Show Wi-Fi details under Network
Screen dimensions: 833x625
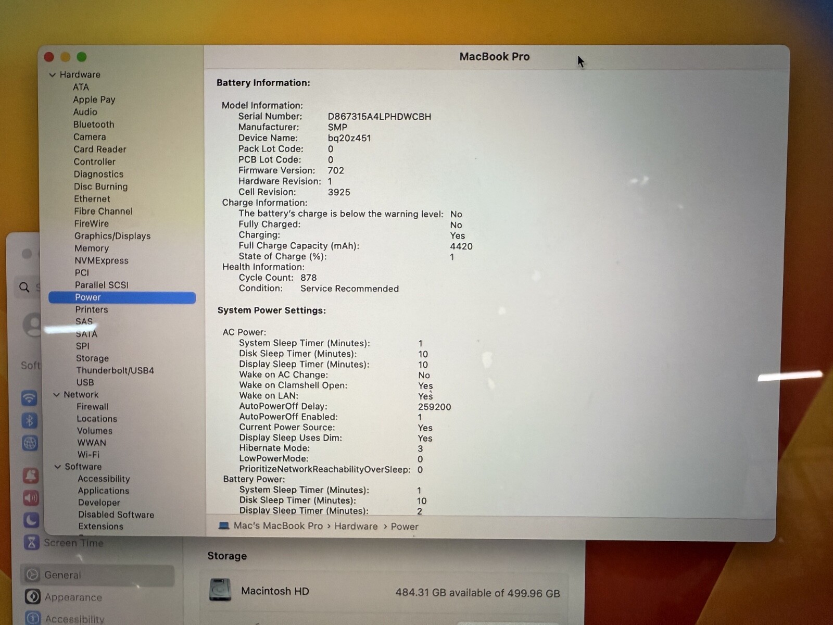tap(89, 455)
